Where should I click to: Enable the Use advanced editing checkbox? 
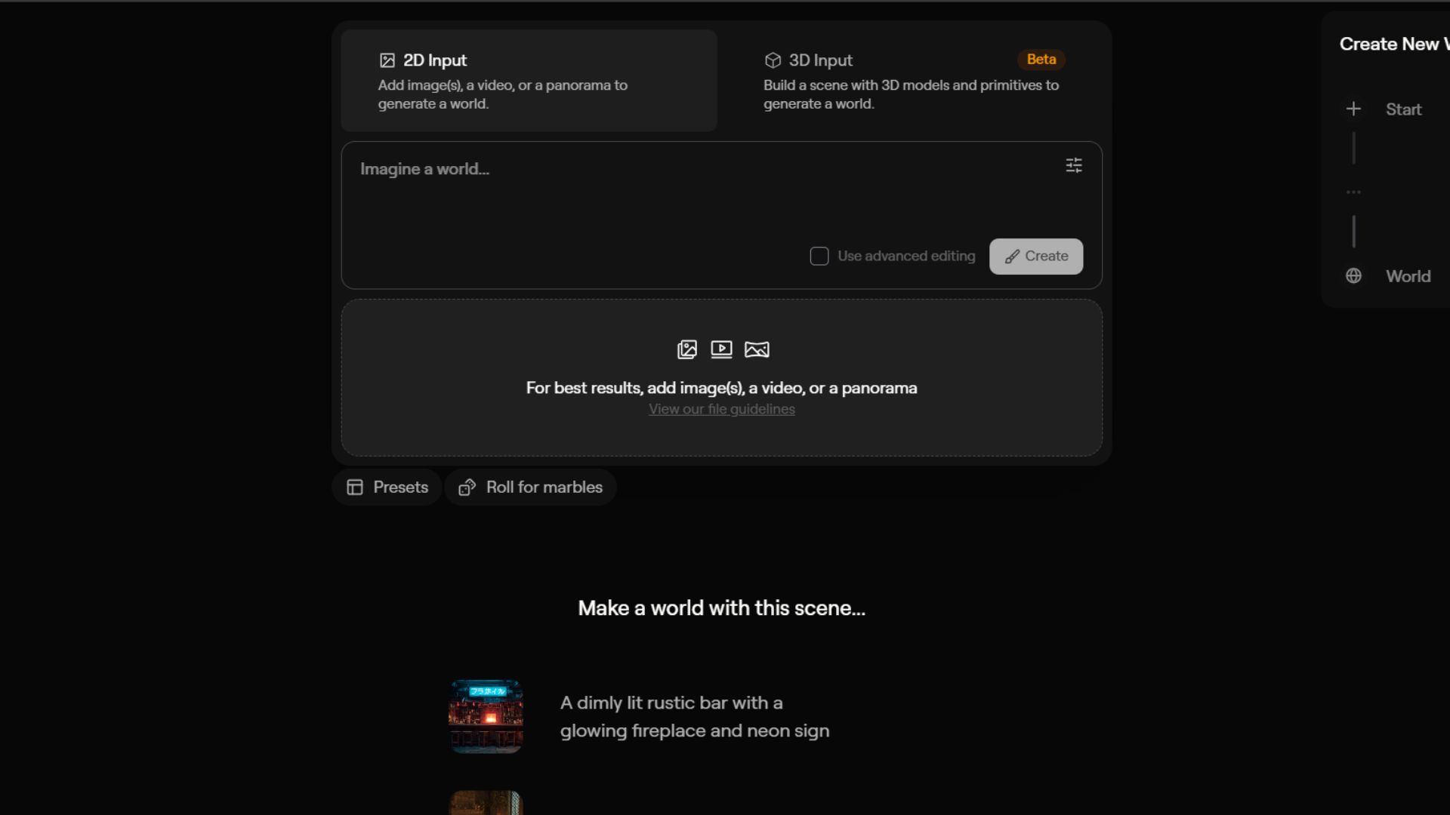point(819,257)
